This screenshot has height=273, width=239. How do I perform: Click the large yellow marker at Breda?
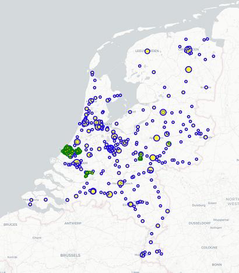coord(93,191)
